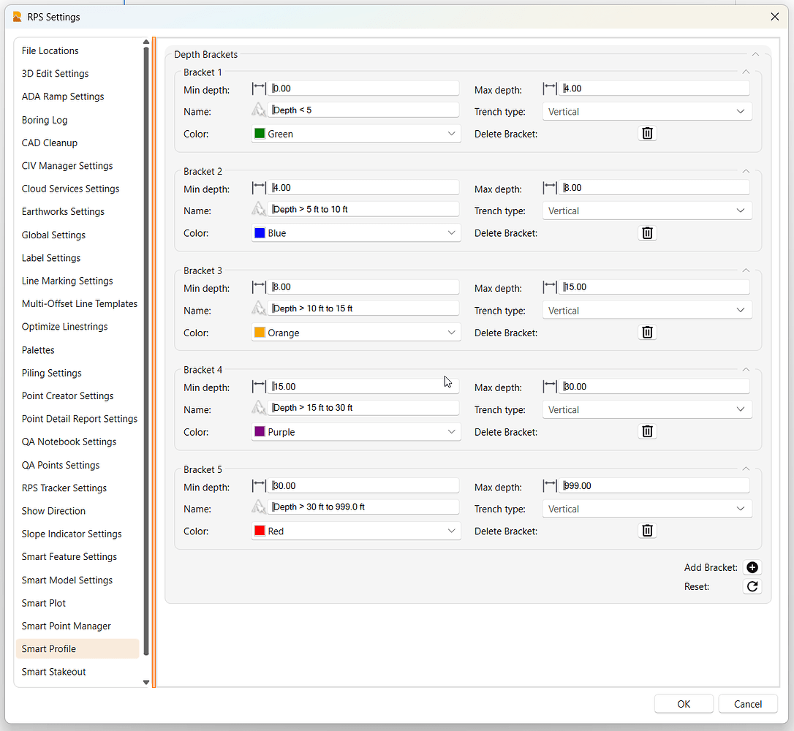Click the red color swatch in Bracket 5

pyautogui.click(x=260, y=531)
